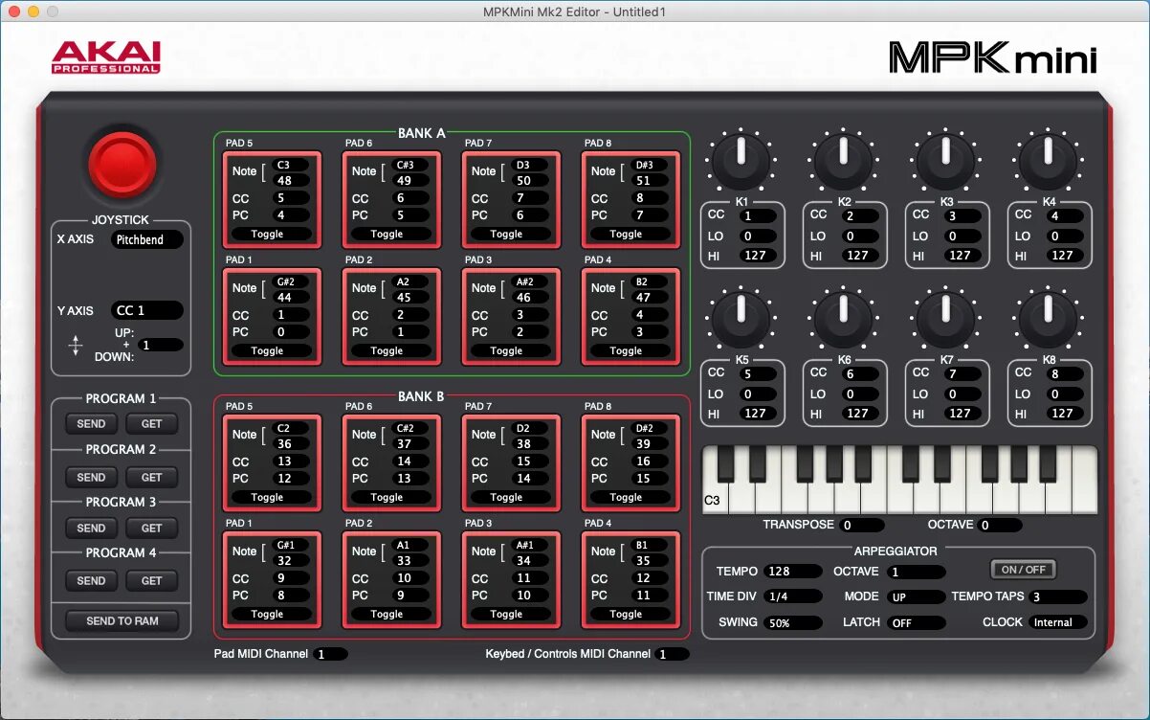Click Bank B Pad 3 PC field 10
Screen dimensions: 1150x720
[x=530, y=596]
